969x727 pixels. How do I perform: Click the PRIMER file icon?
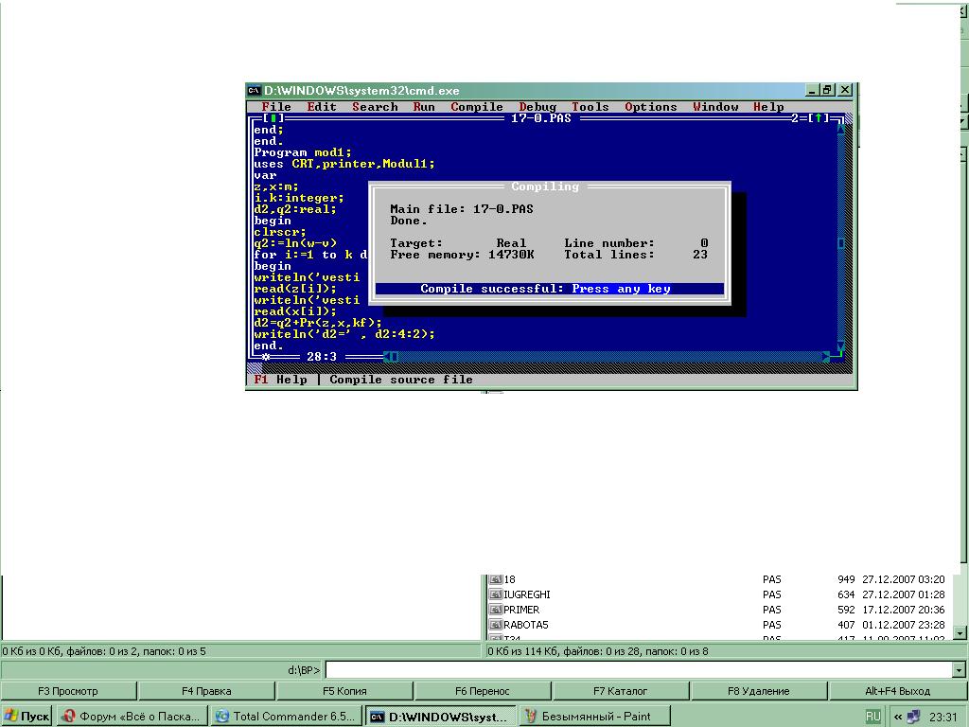click(x=495, y=610)
